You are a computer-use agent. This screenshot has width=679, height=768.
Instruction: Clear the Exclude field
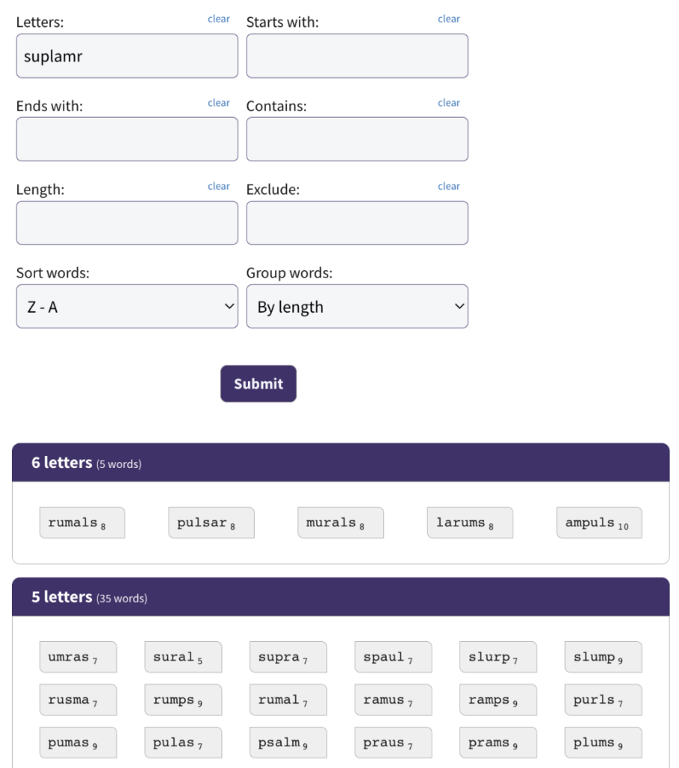(449, 186)
